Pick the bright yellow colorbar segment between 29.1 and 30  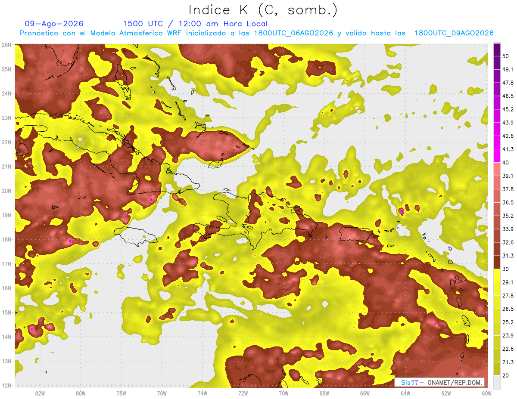pos(497,276)
